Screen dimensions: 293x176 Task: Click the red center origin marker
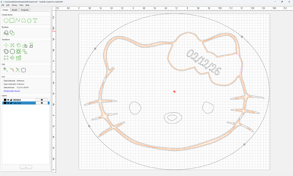coord(175,91)
